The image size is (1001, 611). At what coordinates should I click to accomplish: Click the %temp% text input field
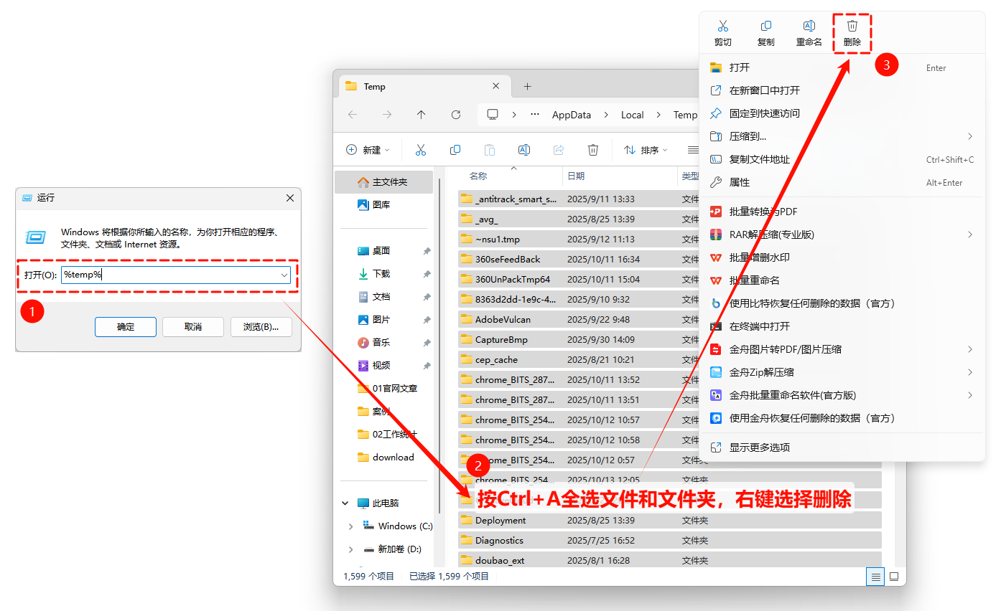[x=169, y=275]
